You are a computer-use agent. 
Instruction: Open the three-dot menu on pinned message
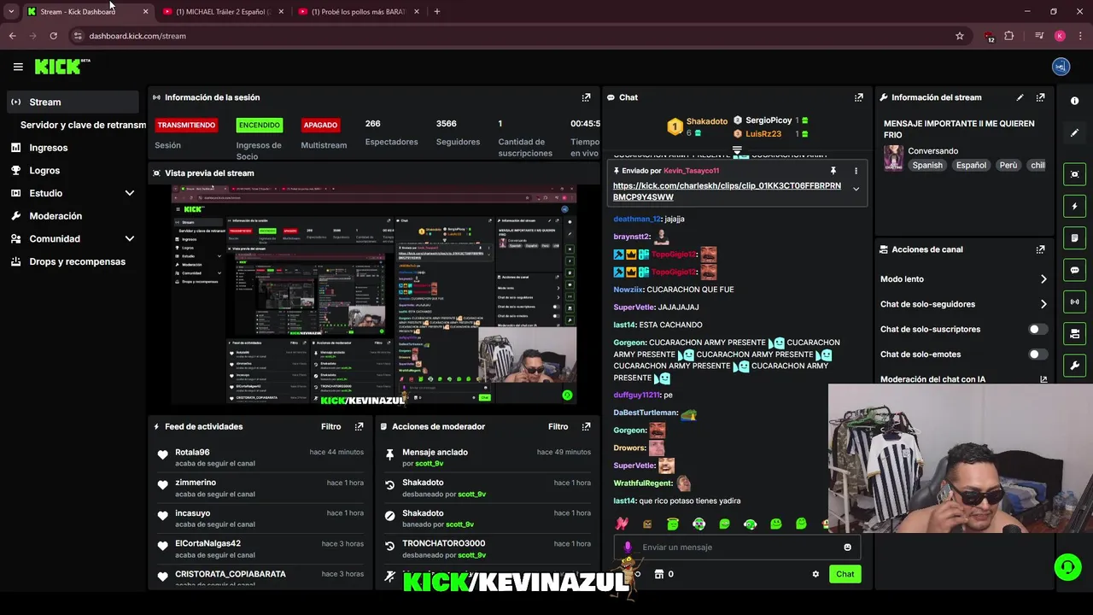coord(856,171)
